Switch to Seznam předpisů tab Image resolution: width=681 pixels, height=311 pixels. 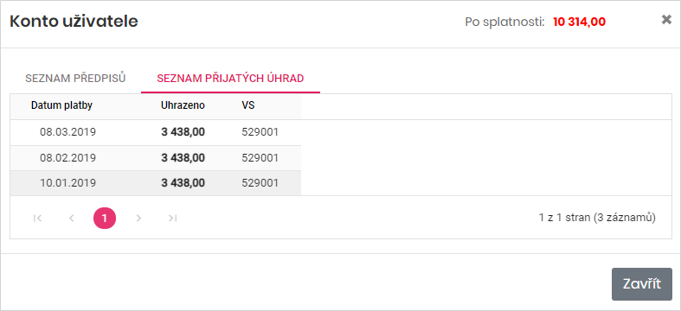[75, 79]
